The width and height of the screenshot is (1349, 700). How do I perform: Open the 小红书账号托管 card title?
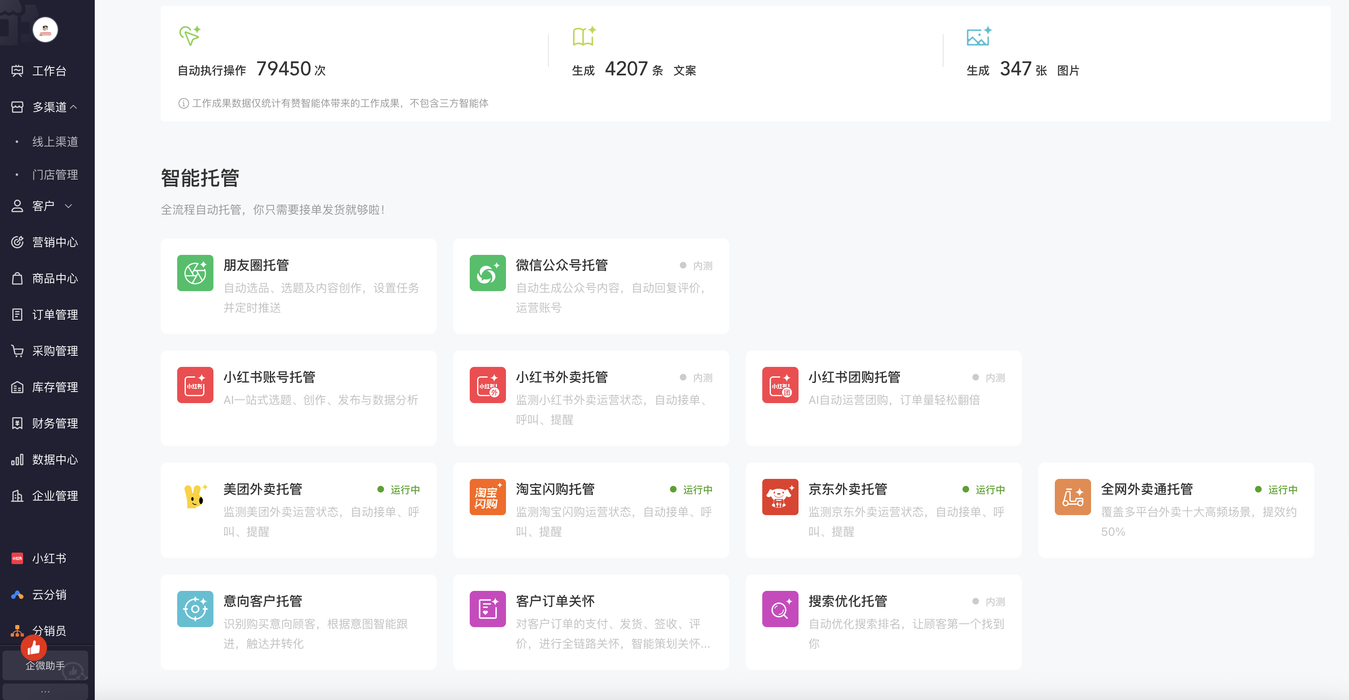pyautogui.click(x=269, y=377)
